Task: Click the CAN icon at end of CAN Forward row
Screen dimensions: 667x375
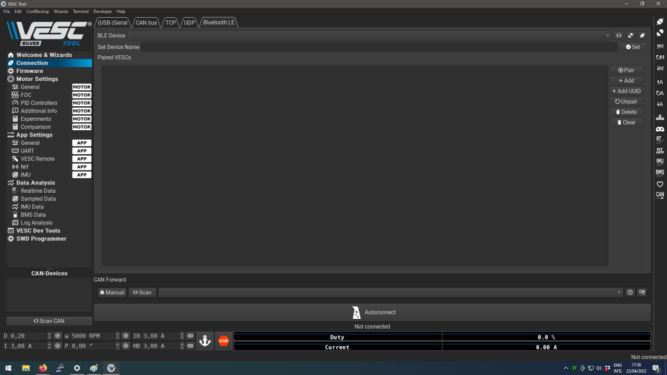Action: pyautogui.click(x=642, y=293)
